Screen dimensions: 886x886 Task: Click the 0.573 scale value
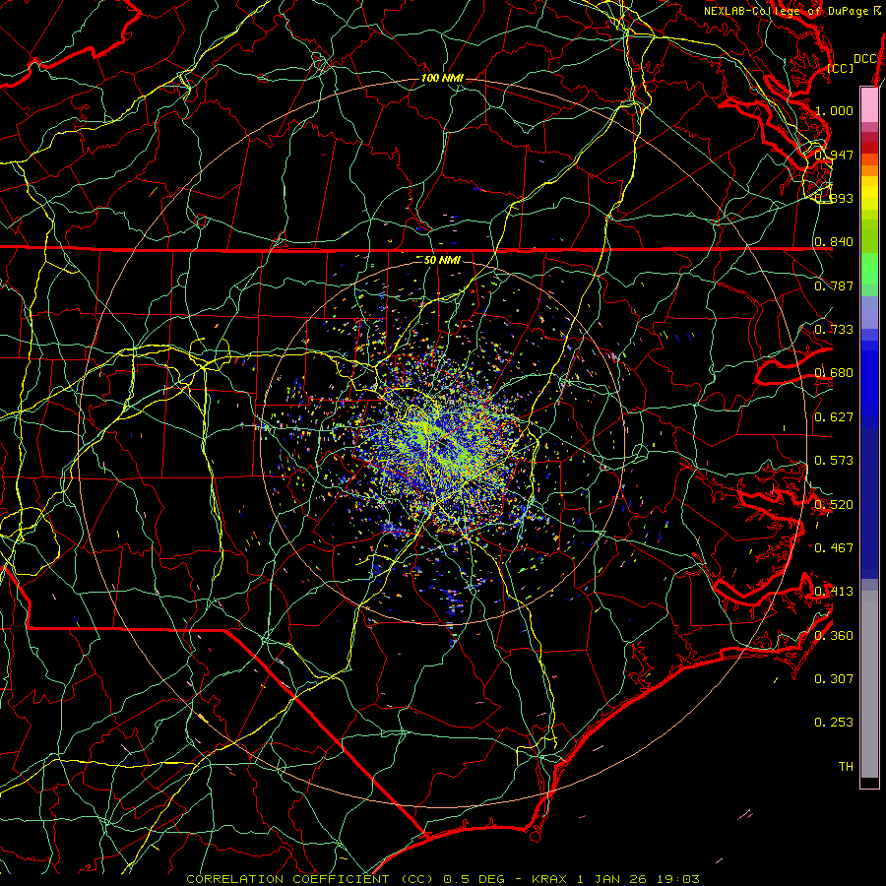point(834,461)
